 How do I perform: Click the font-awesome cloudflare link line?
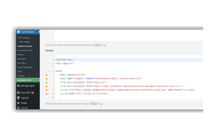[122, 86]
